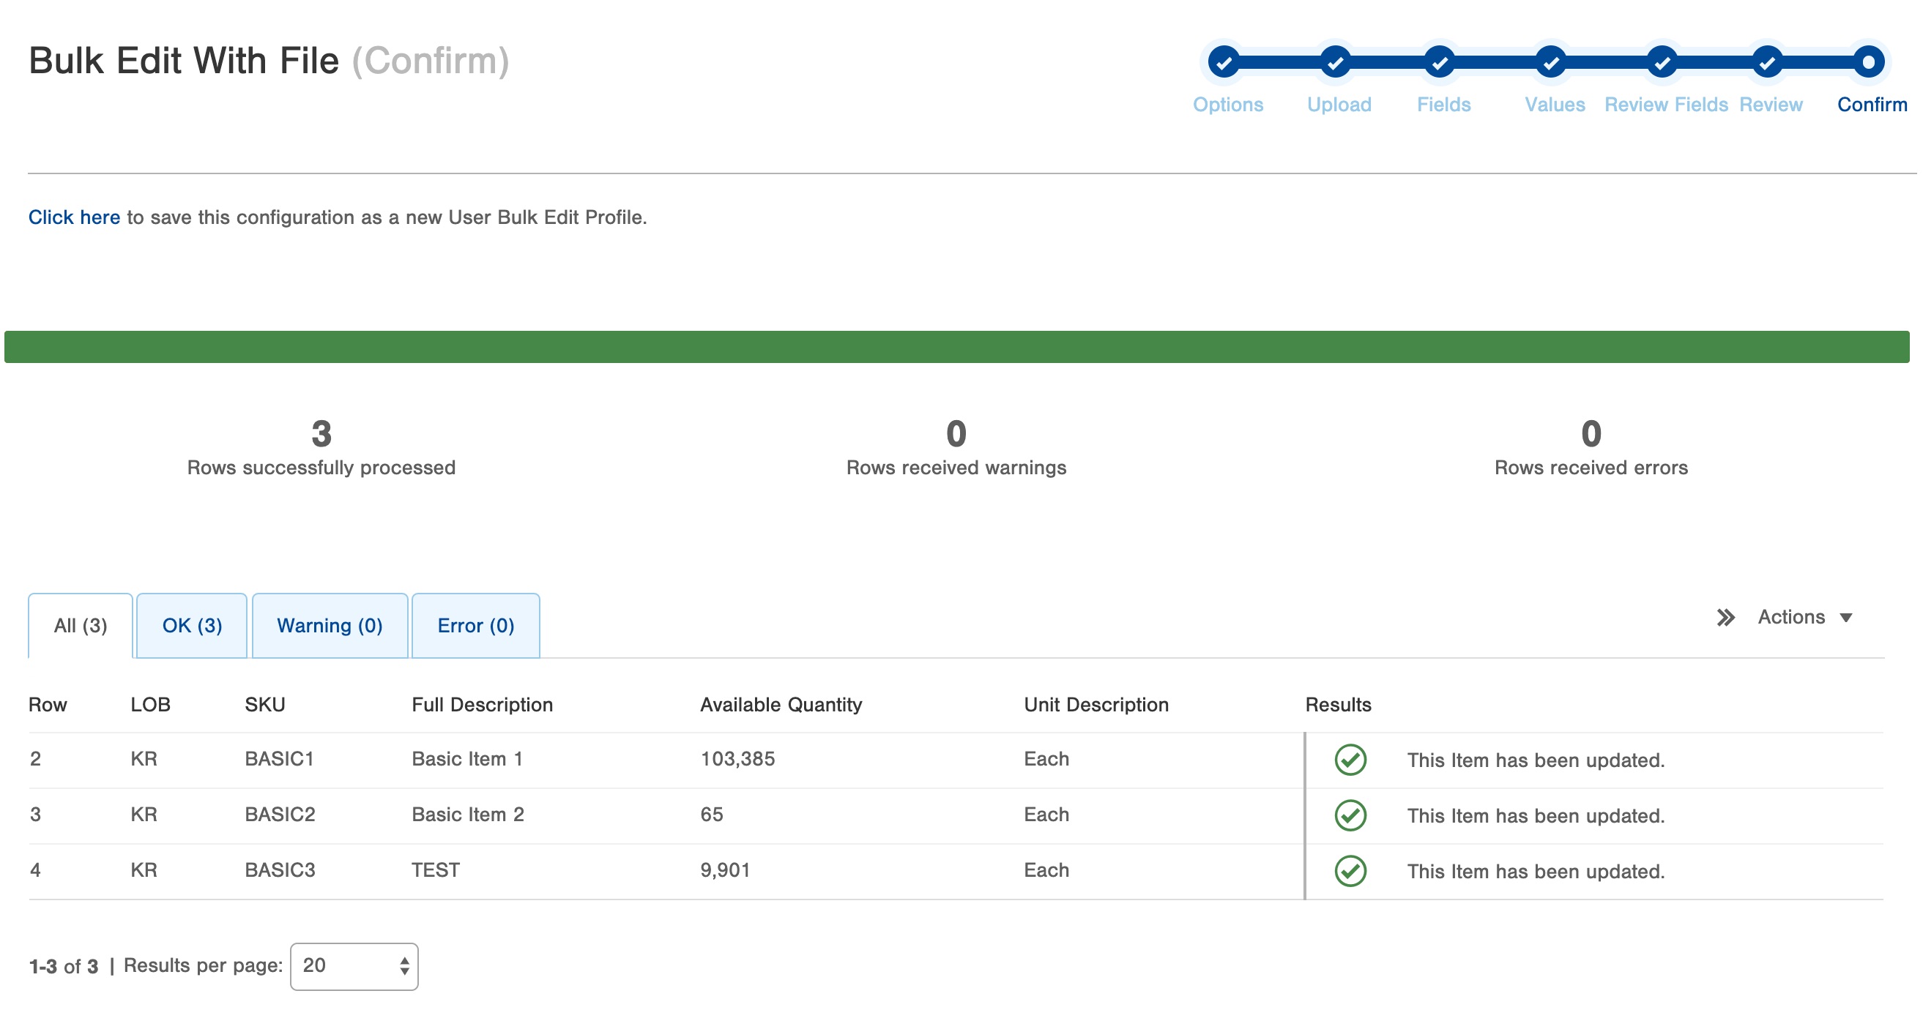This screenshot has height=1010, width=1923.
Task: Click the SKU column header
Action: pos(264,704)
